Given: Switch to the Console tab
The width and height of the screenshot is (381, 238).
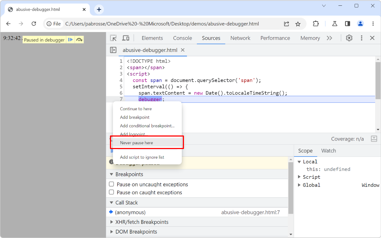Looking at the screenshot, I should (x=182, y=38).
